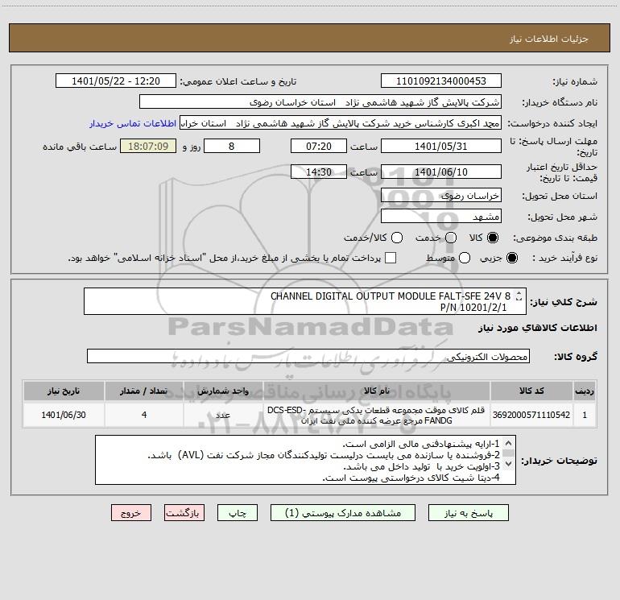Click the شماره نیاز field 1101092134000453

pos(441,81)
